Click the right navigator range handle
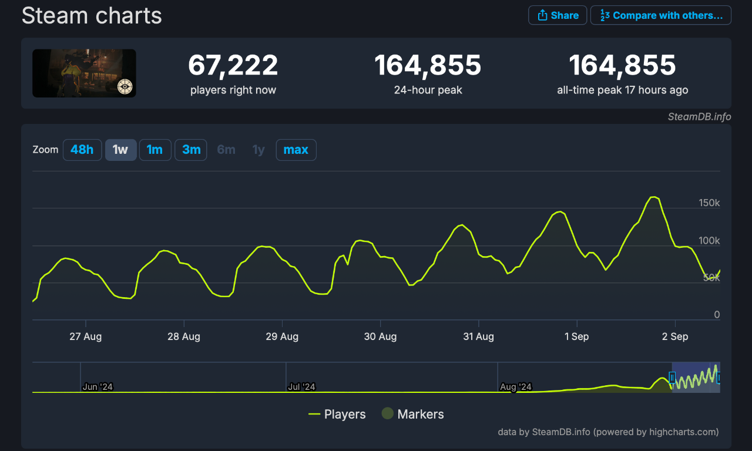The height and width of the screenshot is (451, 752). (x=719, y=378)
